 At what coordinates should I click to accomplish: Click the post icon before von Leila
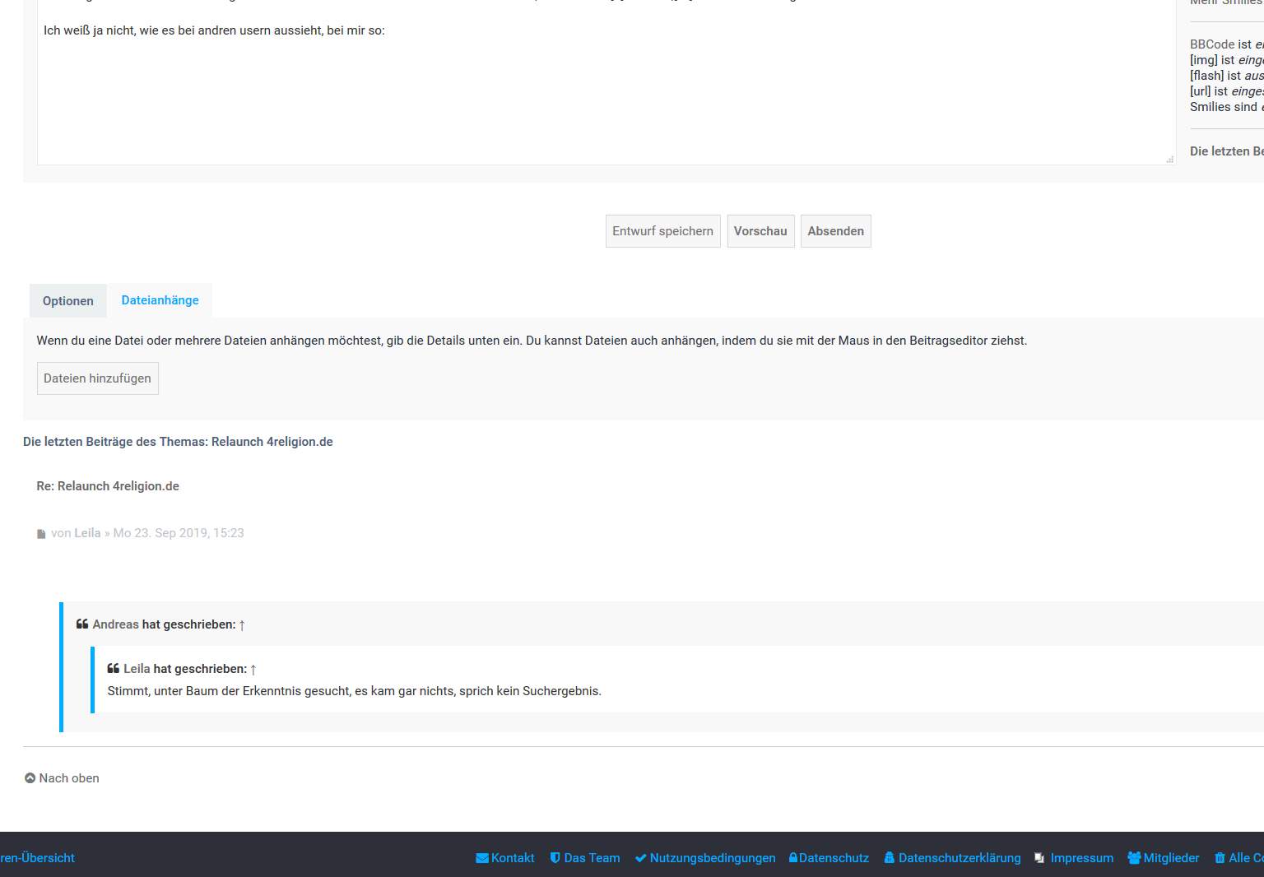(41, 534)
